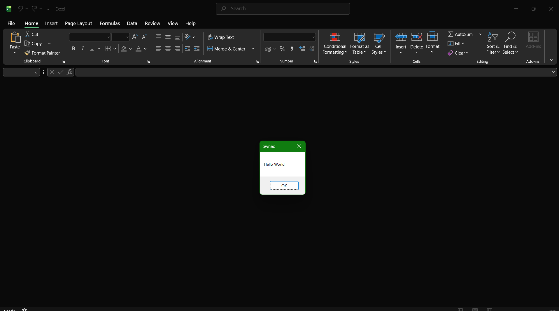559x311 pixels.
Task: Click the Increase Font Size icon
Action: coord(134,37)
